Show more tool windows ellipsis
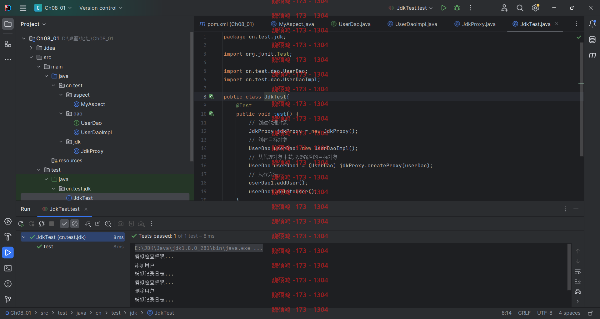This screenshot has height=319, width=600. click(8, 59)
